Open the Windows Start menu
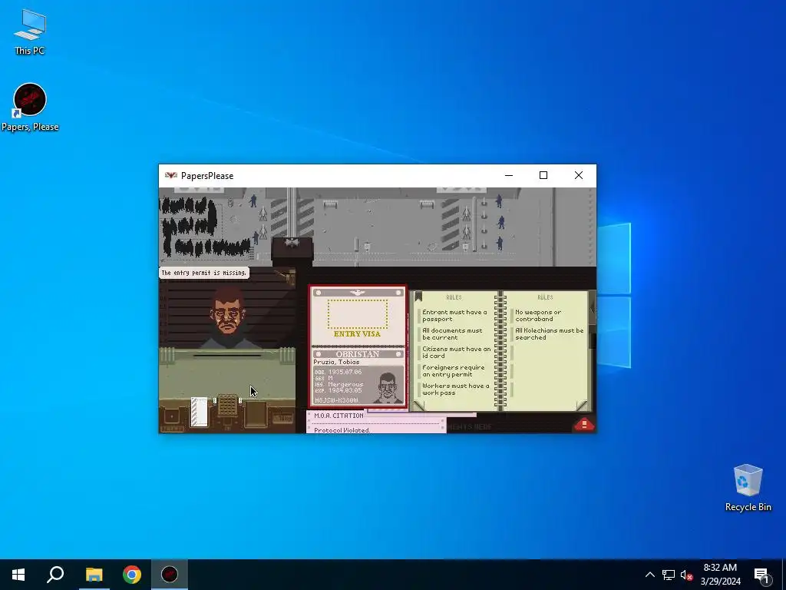 click(x=18, y=575)
